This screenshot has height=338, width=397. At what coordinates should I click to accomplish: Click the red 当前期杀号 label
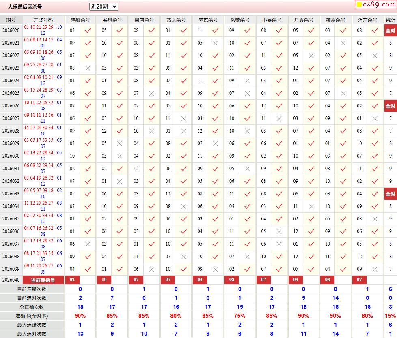click(x=43, y=280)
